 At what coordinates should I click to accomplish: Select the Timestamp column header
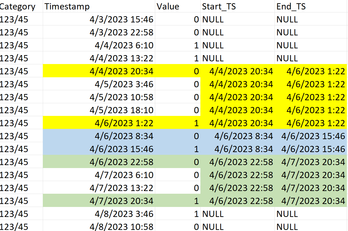coord(67,6)
